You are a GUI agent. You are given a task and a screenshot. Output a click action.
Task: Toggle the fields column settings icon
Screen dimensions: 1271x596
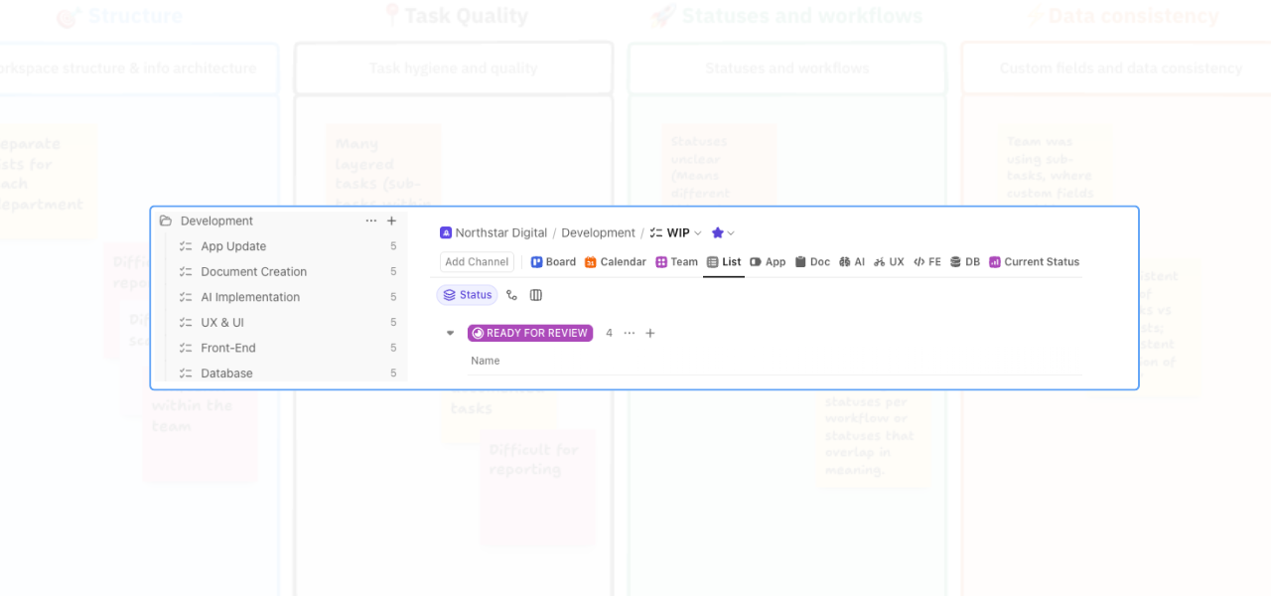pyautogui.click(x=536, y=294)
